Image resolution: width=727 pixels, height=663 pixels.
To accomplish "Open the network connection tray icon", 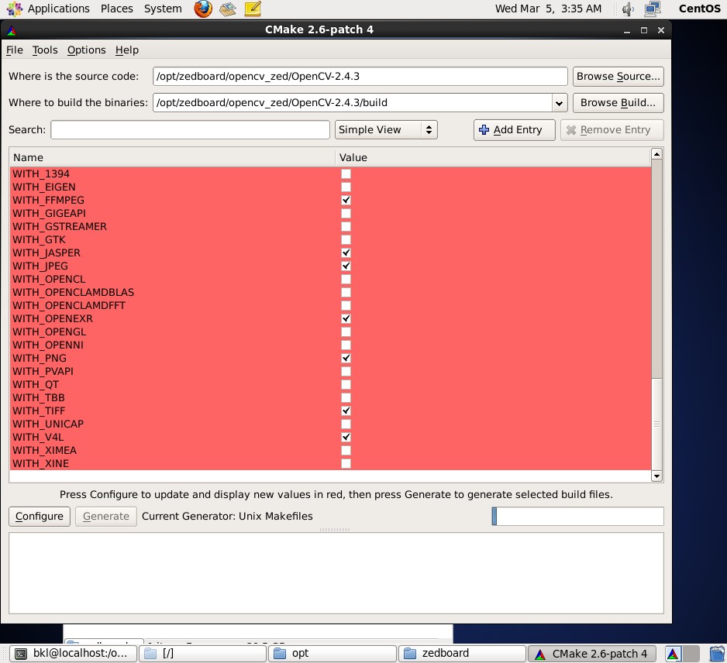I will pyautogui.click(x=653, y=9).
